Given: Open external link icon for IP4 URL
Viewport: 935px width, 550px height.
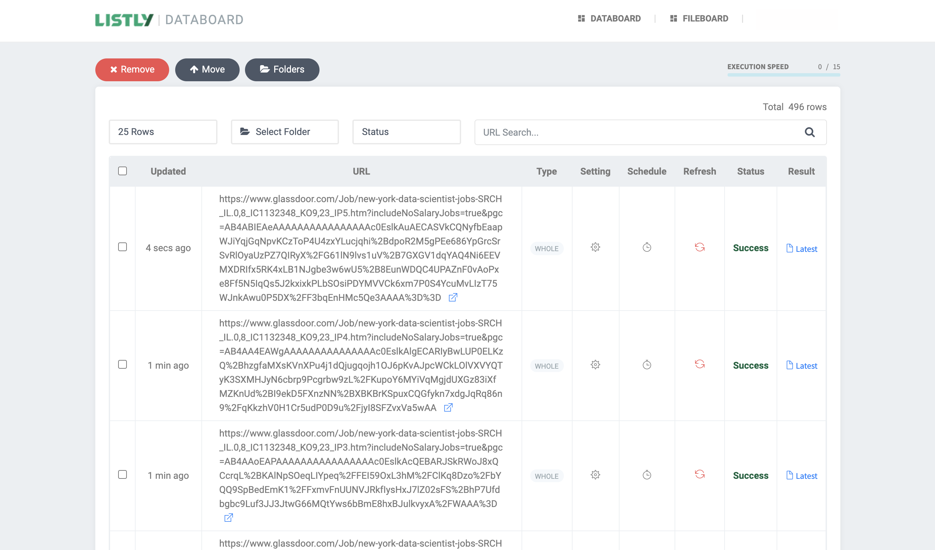Looking at the screenshot, I should [x=448, y=408].
